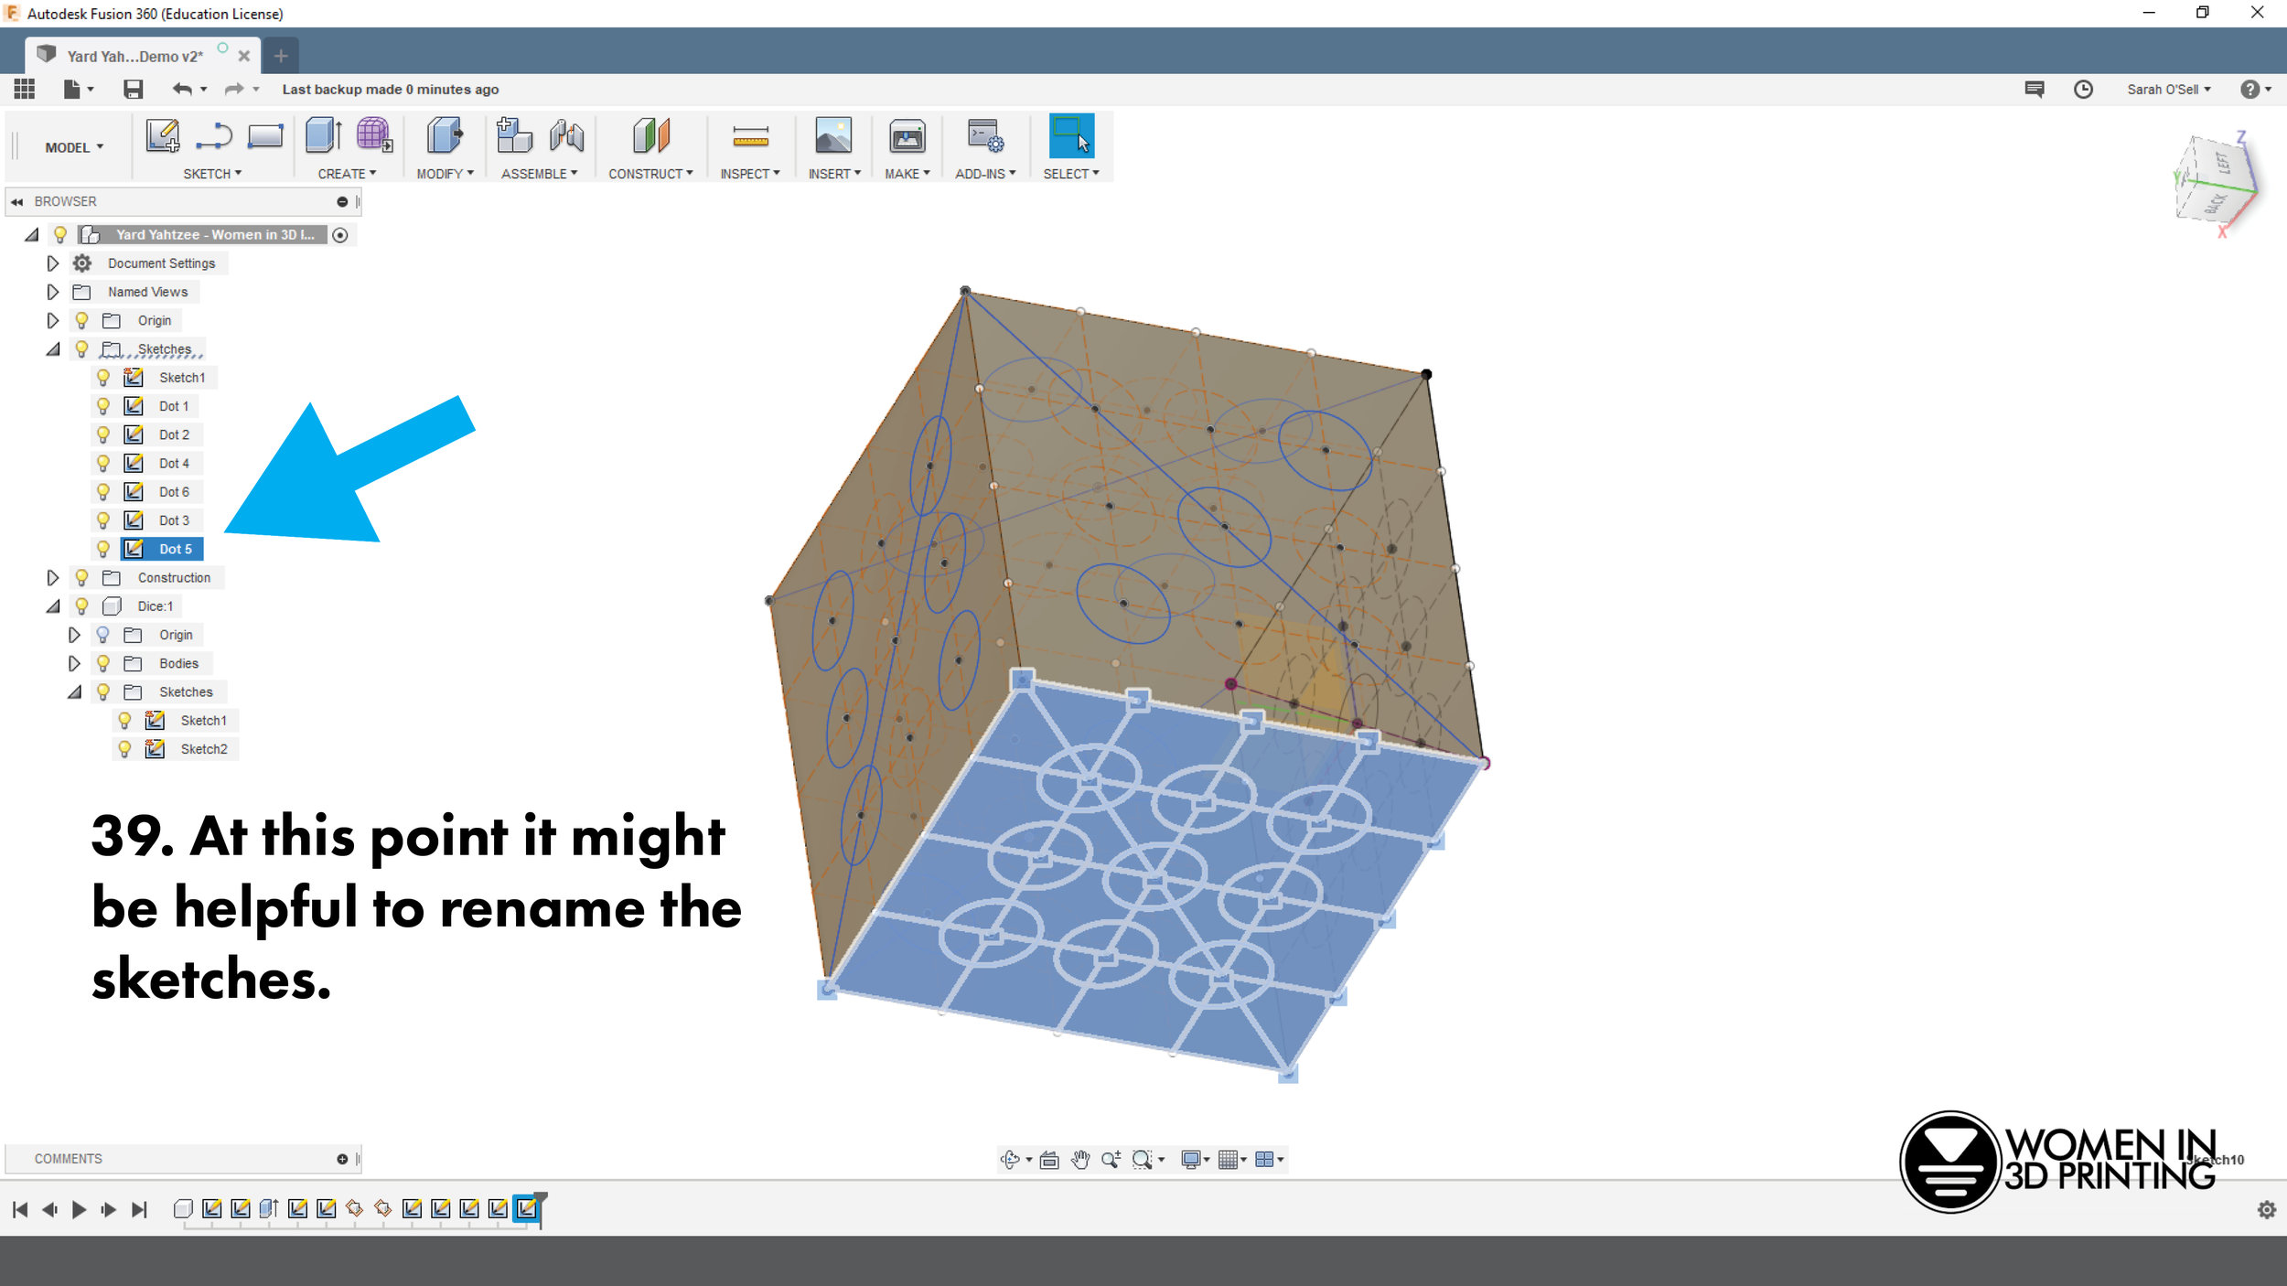Image resolution: width=2287 pixels, height=1286 pixels.
Task: Expand the Bodies folder node
Action: point(74,663)
